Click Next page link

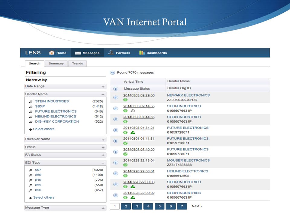point(197,206)
